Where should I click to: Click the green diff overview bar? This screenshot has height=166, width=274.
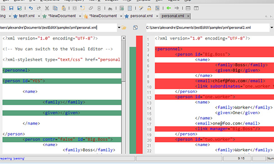click(x=132, y=100)
